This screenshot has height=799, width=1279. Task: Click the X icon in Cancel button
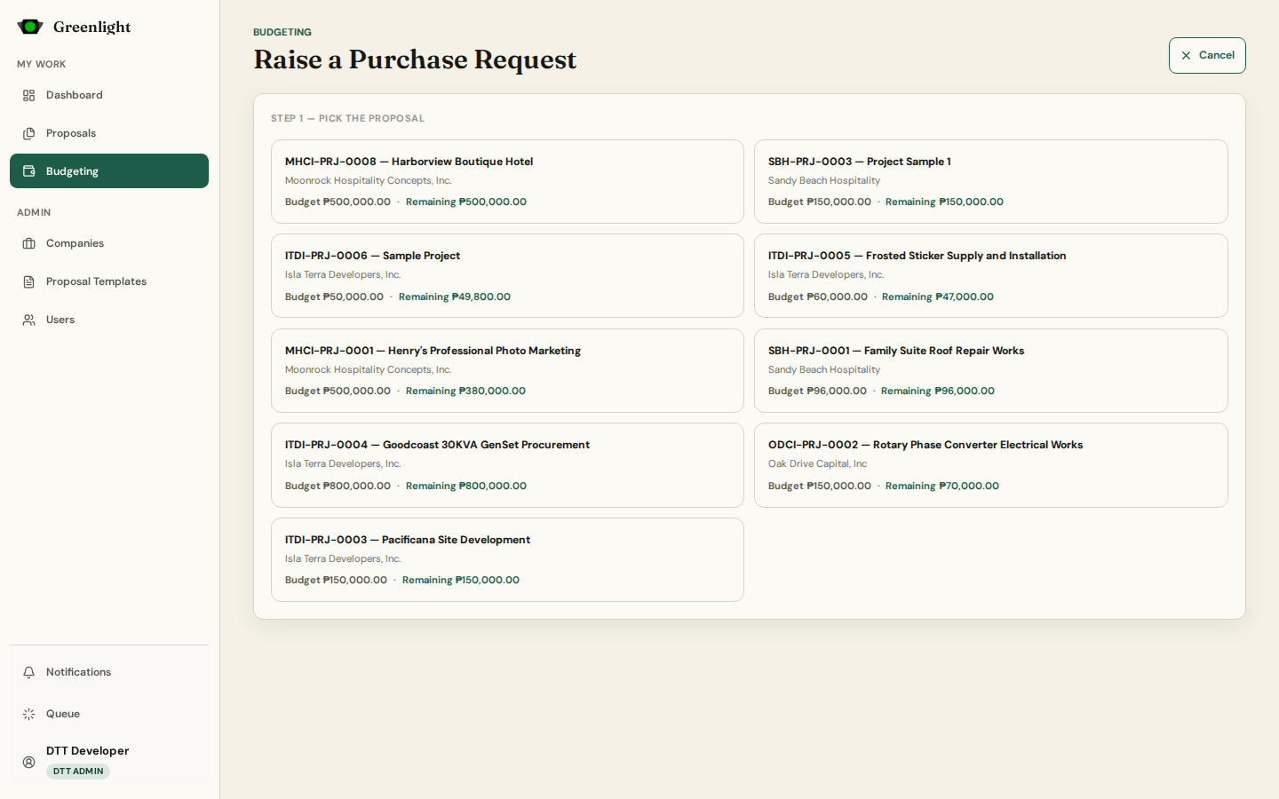pyautogui.click(x=1186, y=55)
